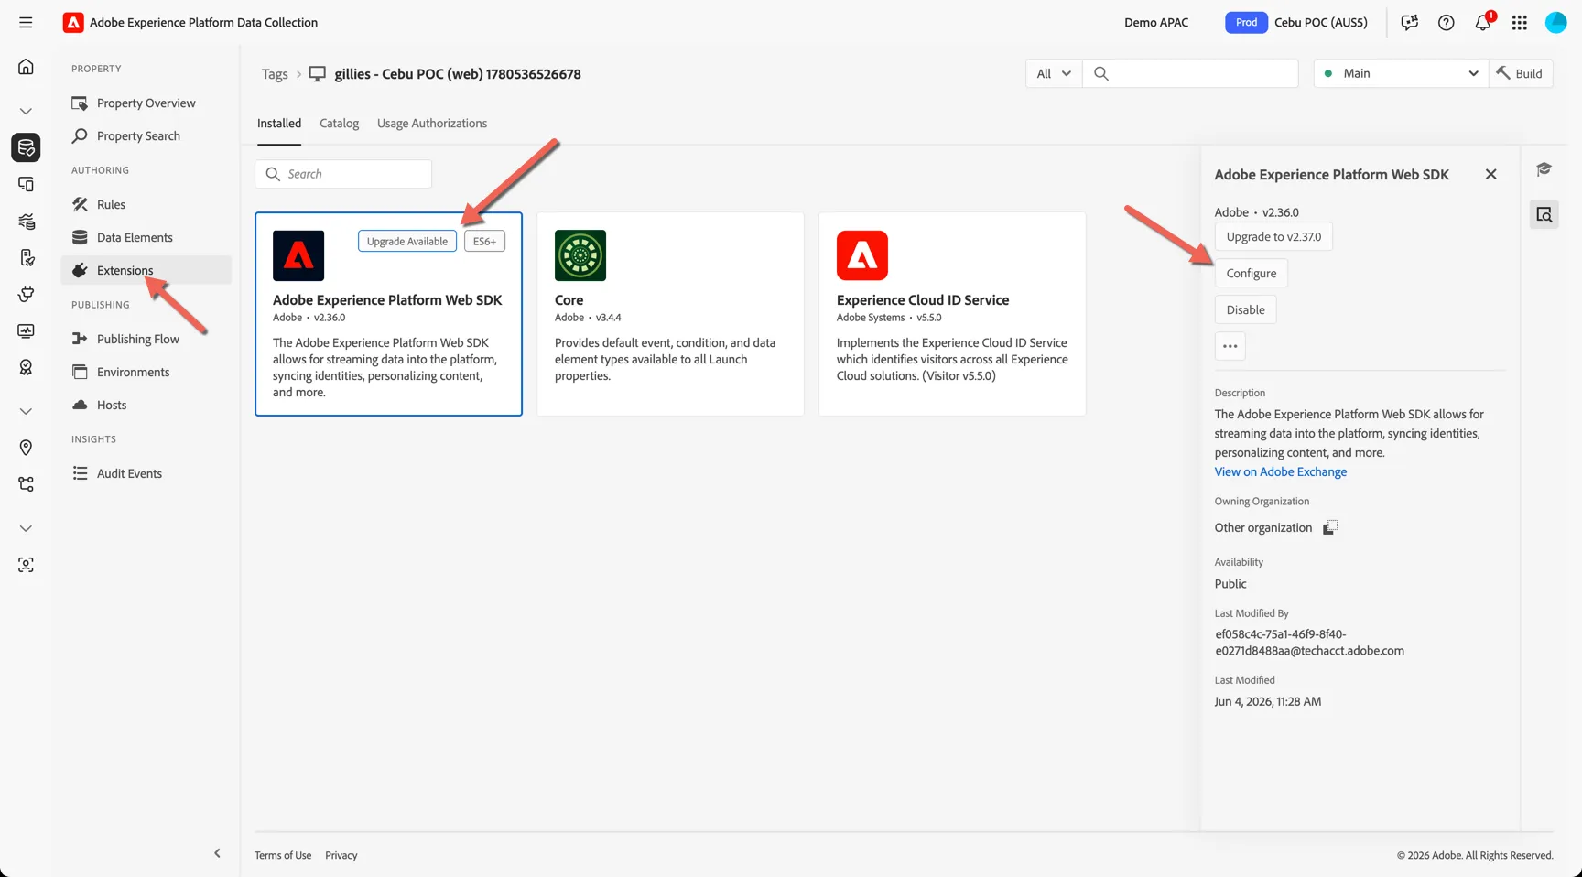Click the extensions Search field
This screenshot has width=1582, height=877.
pos(343,174)
